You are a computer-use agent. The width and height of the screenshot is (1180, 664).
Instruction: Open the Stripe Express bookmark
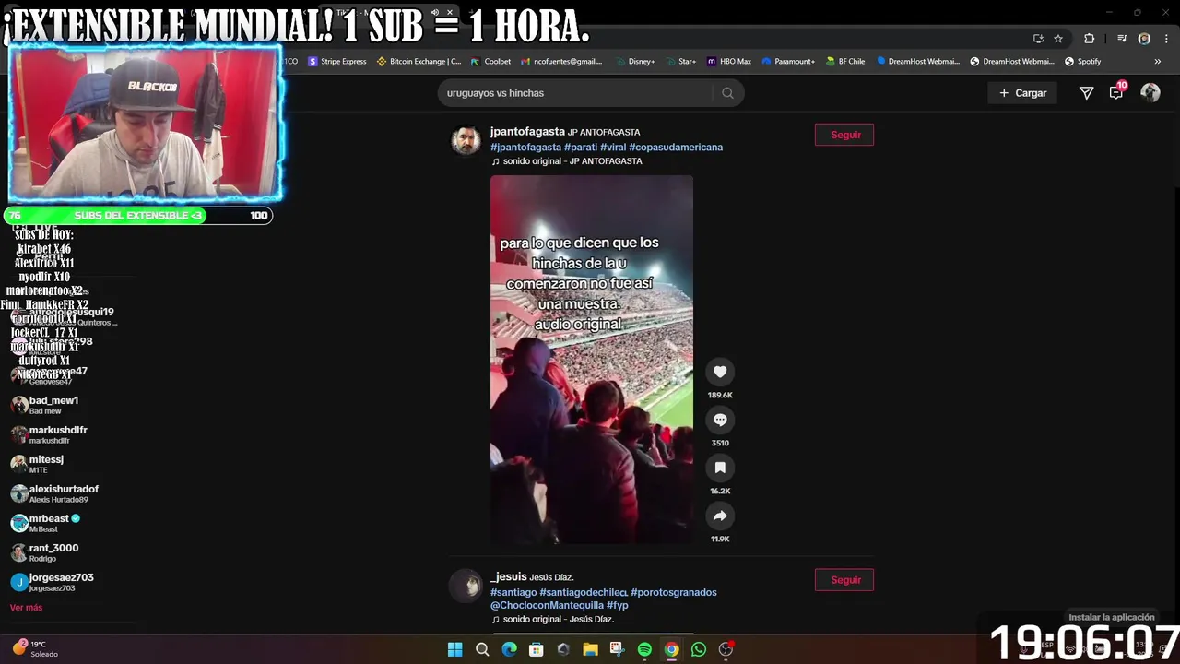point(337,62)
